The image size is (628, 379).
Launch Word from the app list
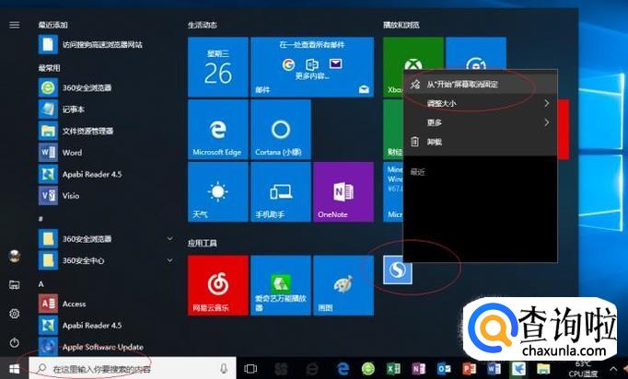(x=106, y=153)
